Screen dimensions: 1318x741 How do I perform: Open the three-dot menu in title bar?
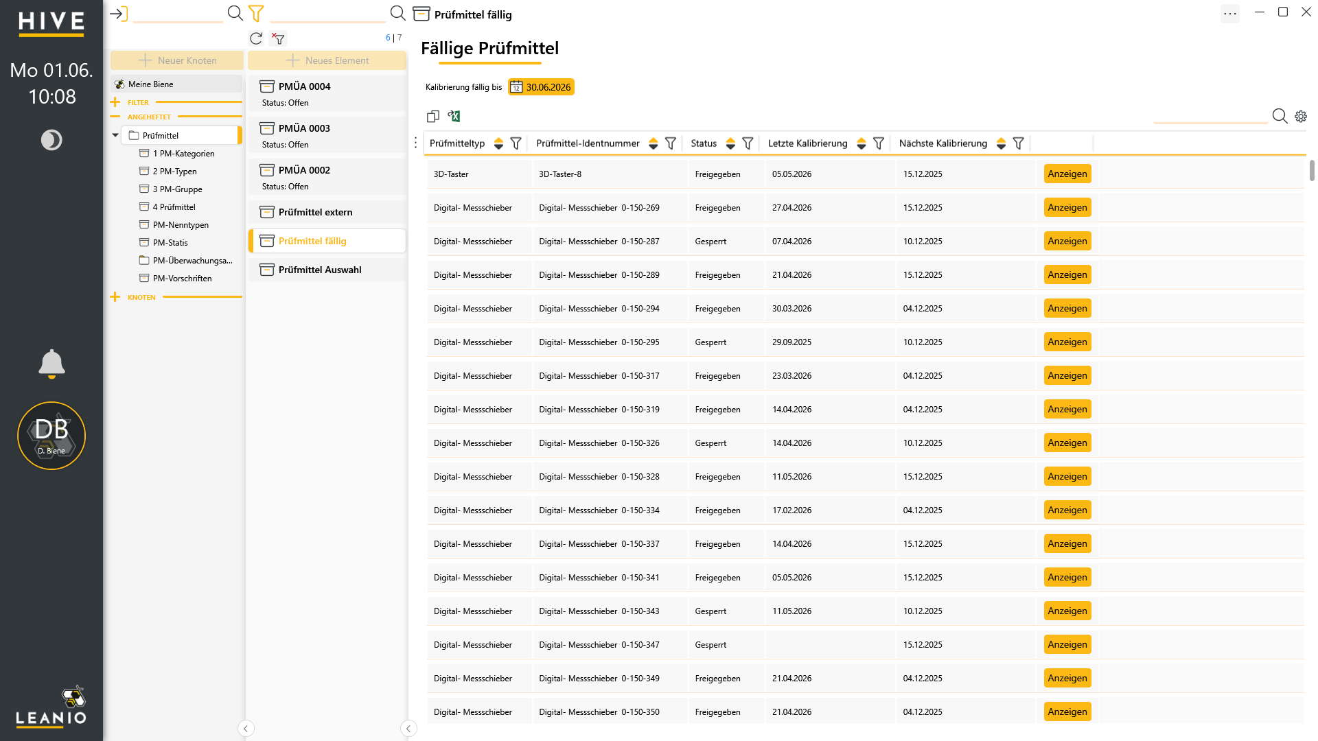[x=1230, y=13]
